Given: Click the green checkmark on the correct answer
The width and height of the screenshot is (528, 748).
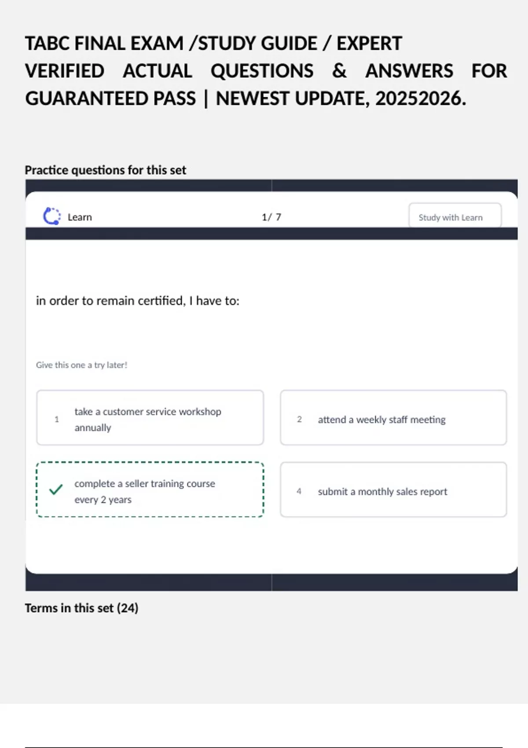Looking at the screenshot, I should tap(56, 489).
